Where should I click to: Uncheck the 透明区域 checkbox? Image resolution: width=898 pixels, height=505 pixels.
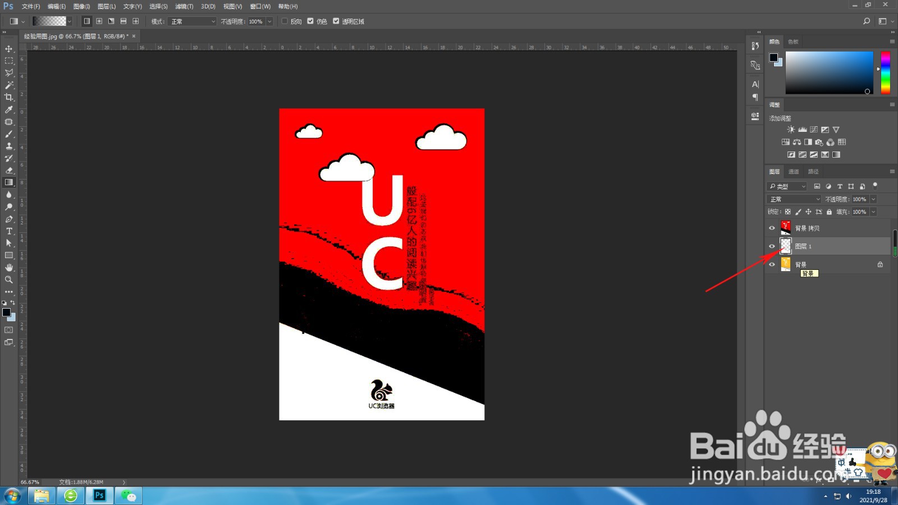(336, 21)
